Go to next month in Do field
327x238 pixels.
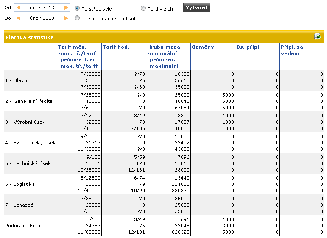(66, 18)
